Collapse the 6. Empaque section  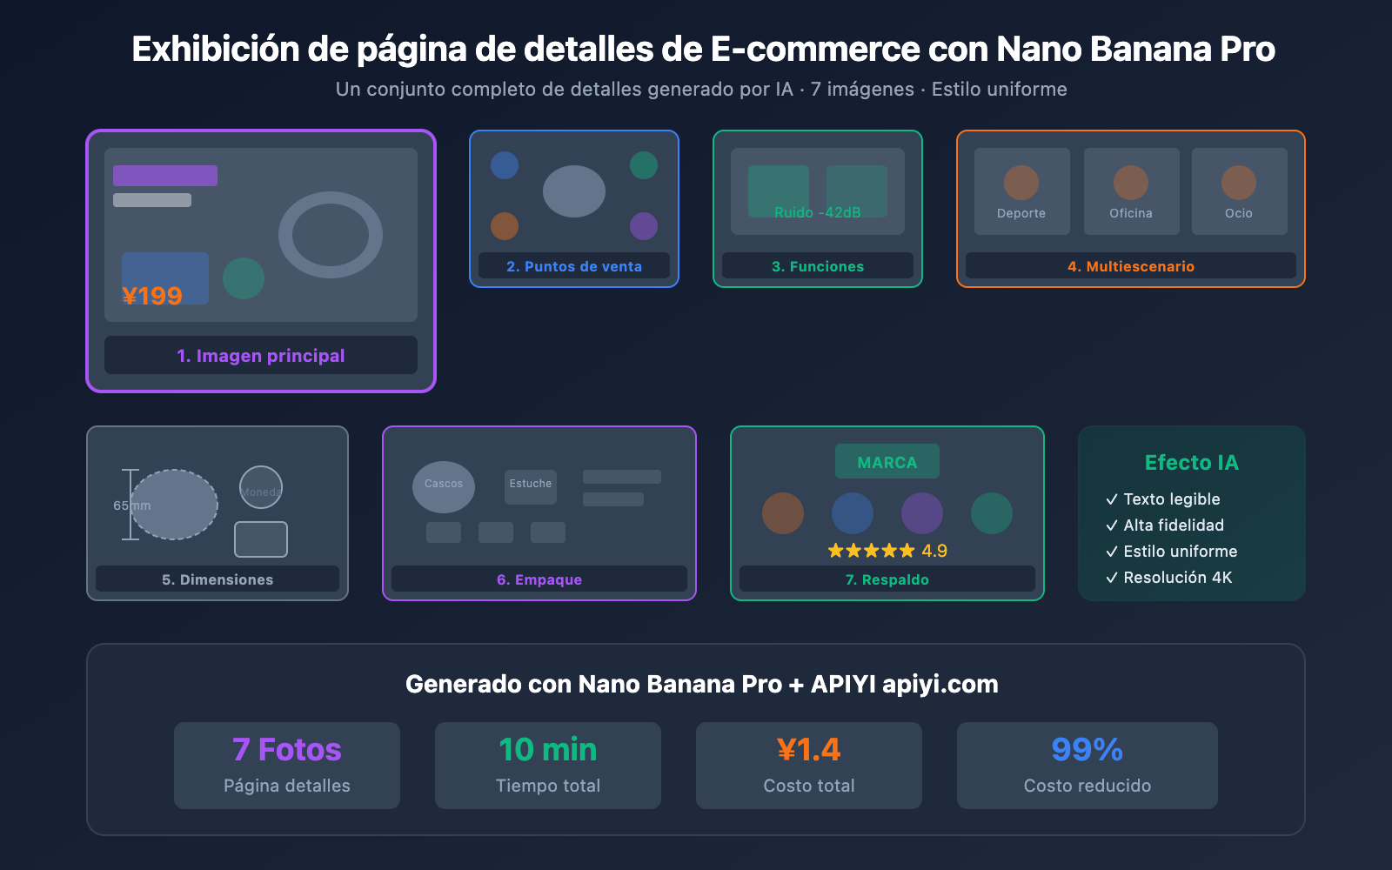click(539, 579)
